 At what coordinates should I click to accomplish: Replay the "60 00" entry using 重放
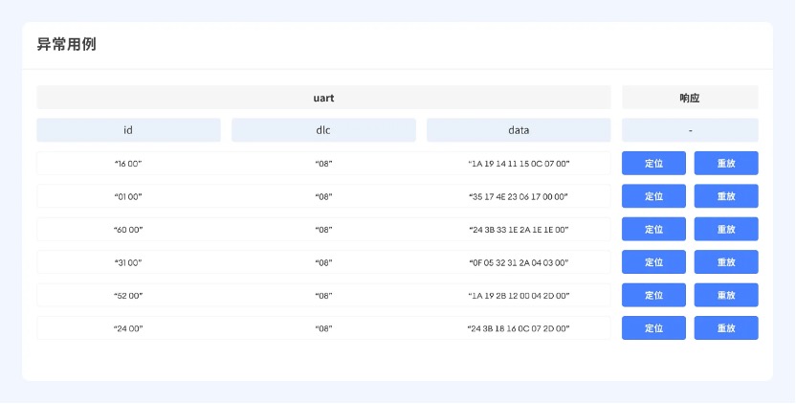pos(726,230)
